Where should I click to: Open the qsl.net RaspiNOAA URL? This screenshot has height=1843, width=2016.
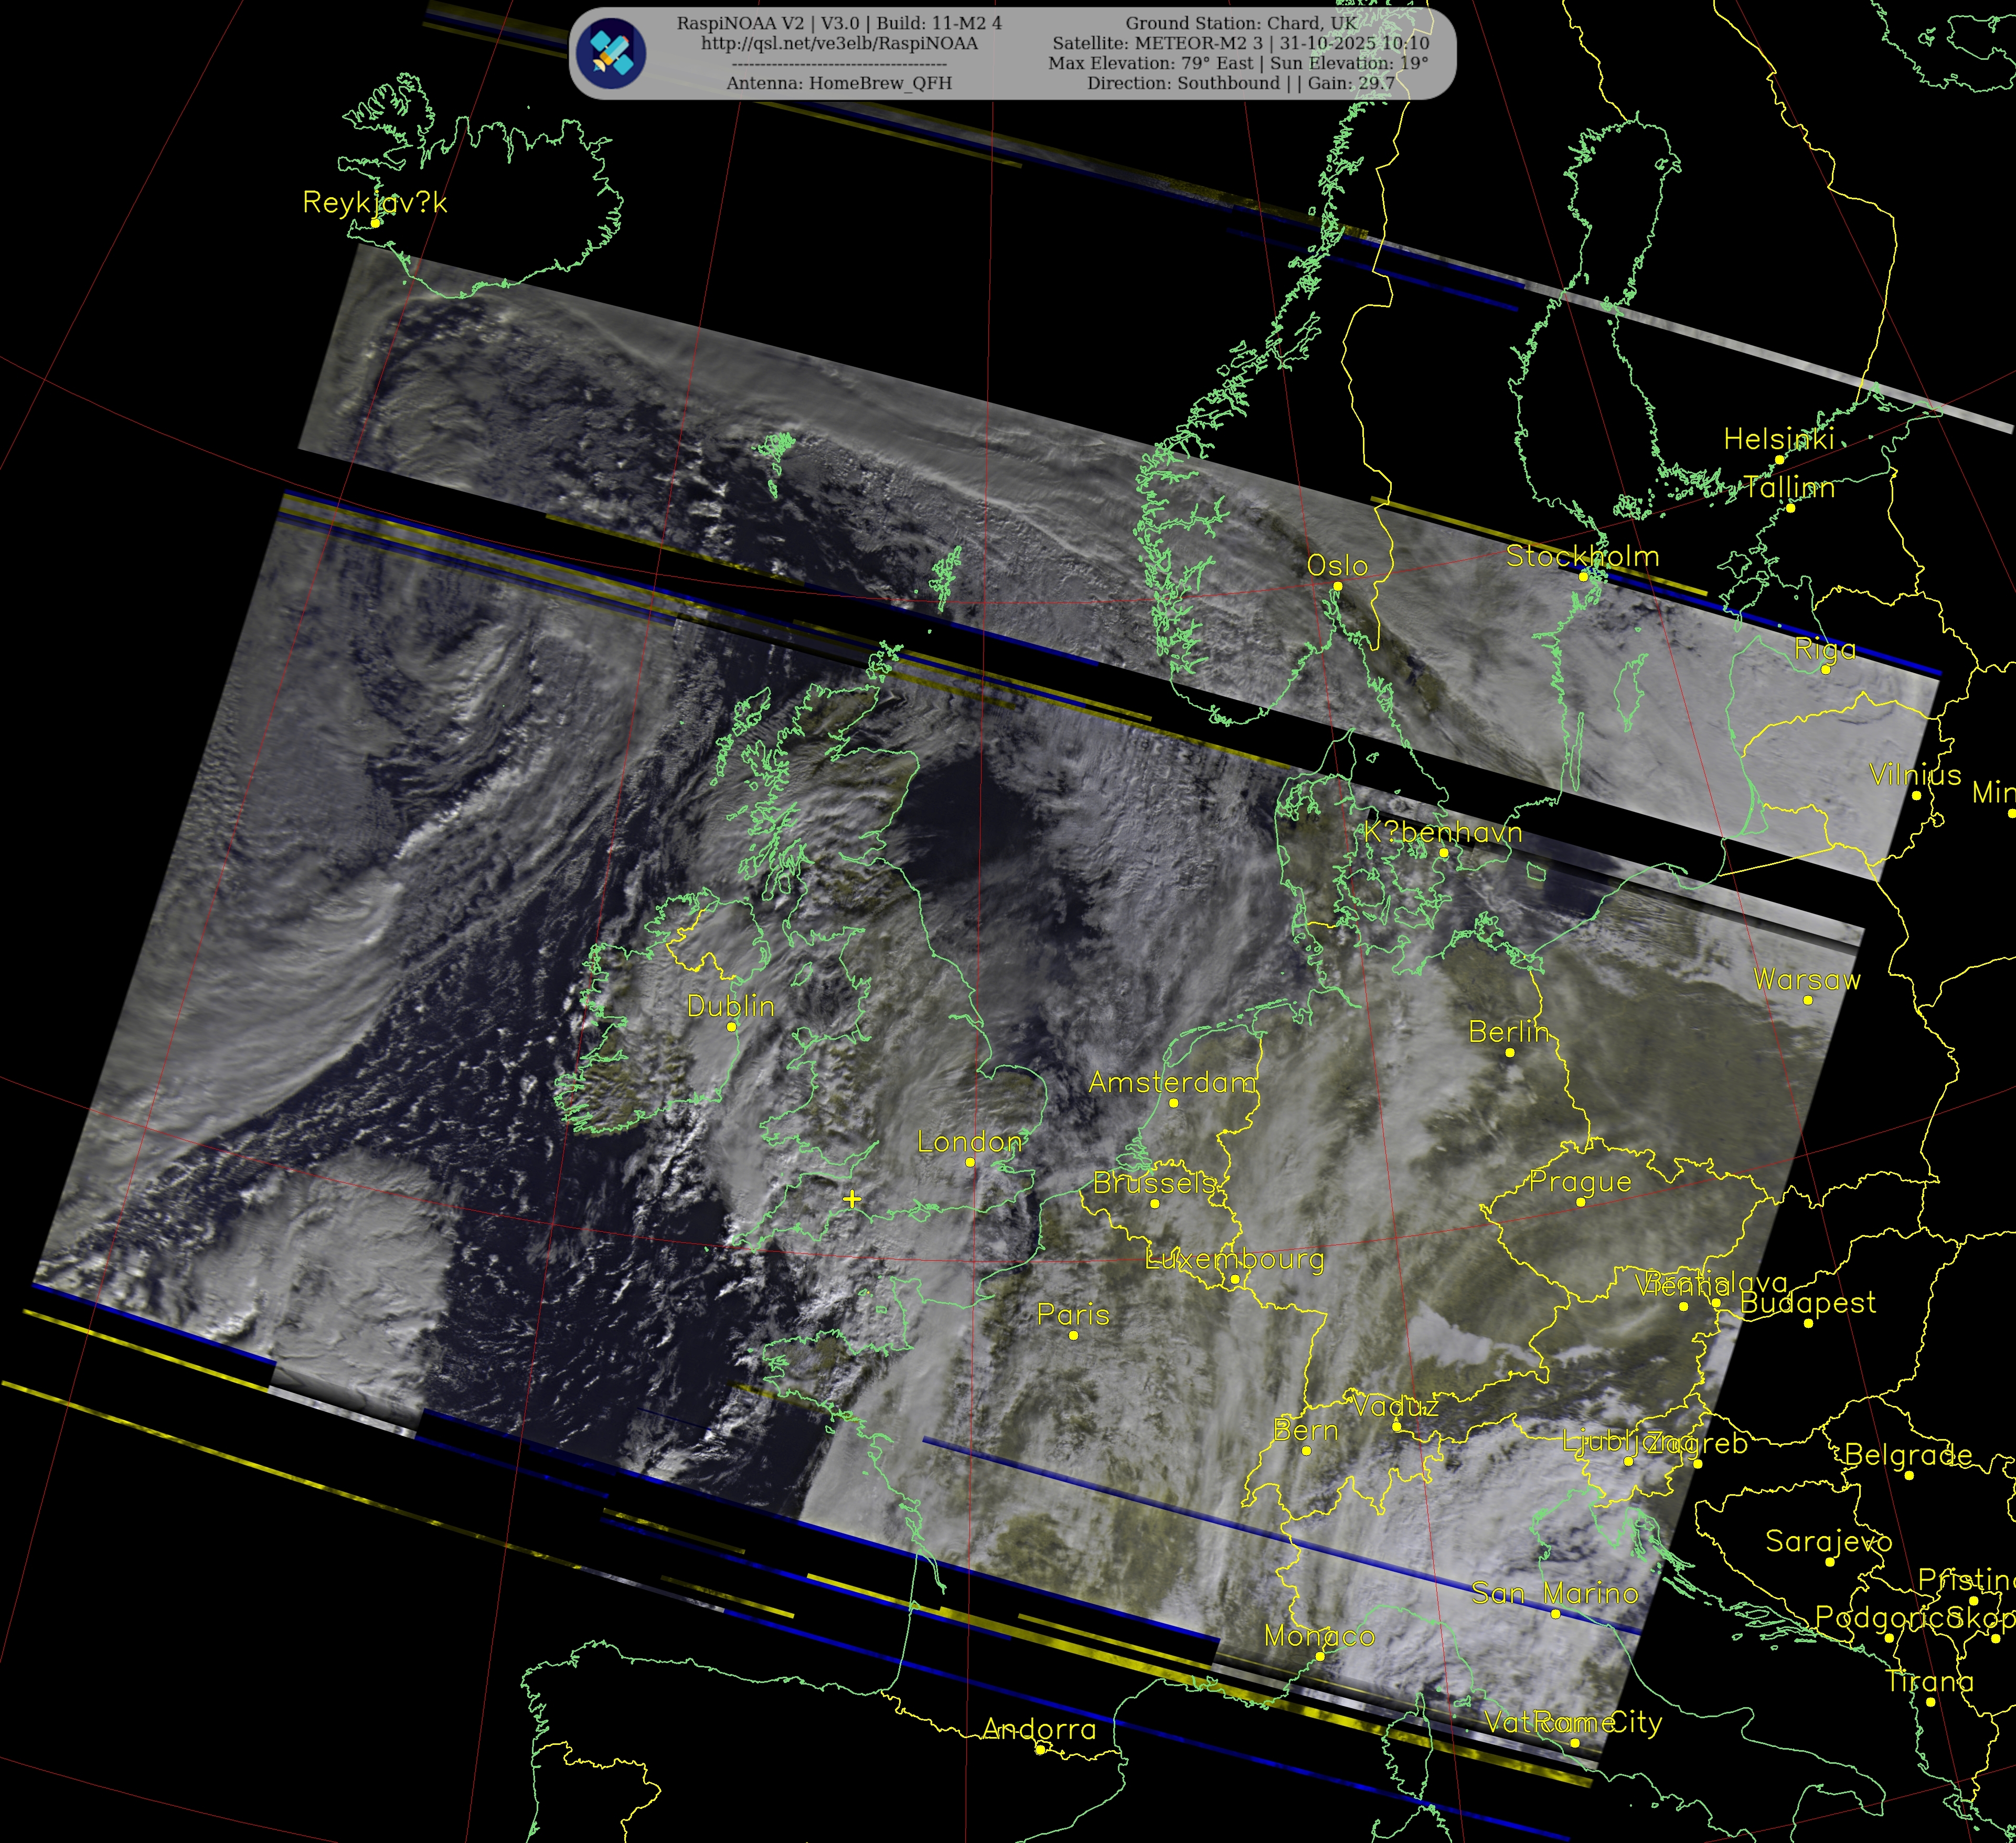tap(839, 43)
